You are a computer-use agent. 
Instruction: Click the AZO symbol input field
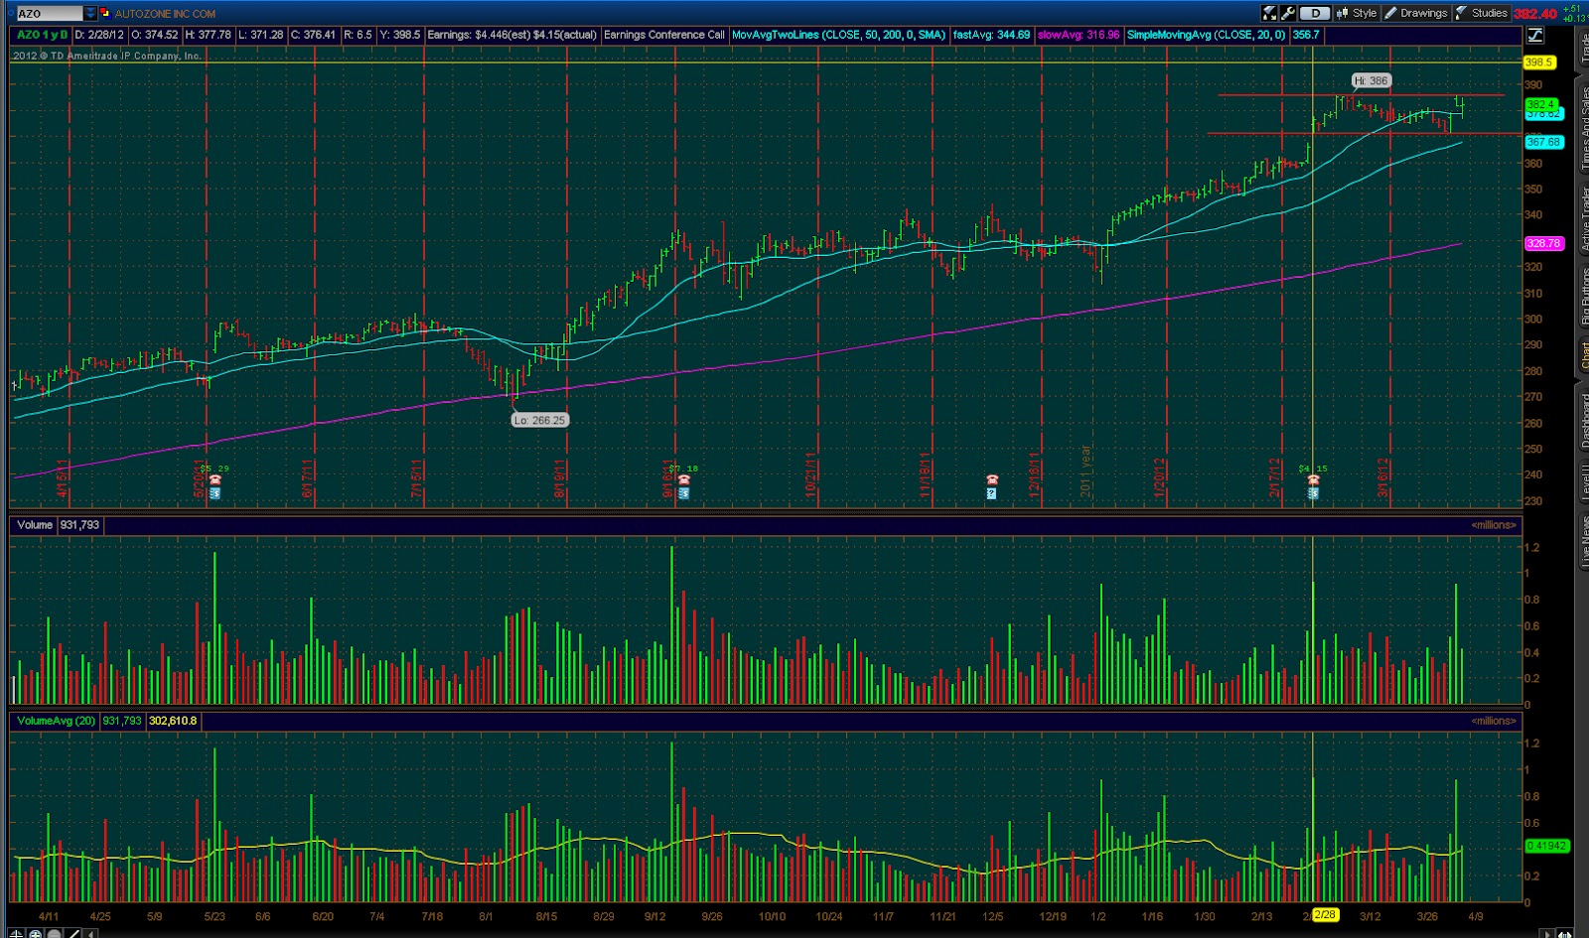(48, 13)
